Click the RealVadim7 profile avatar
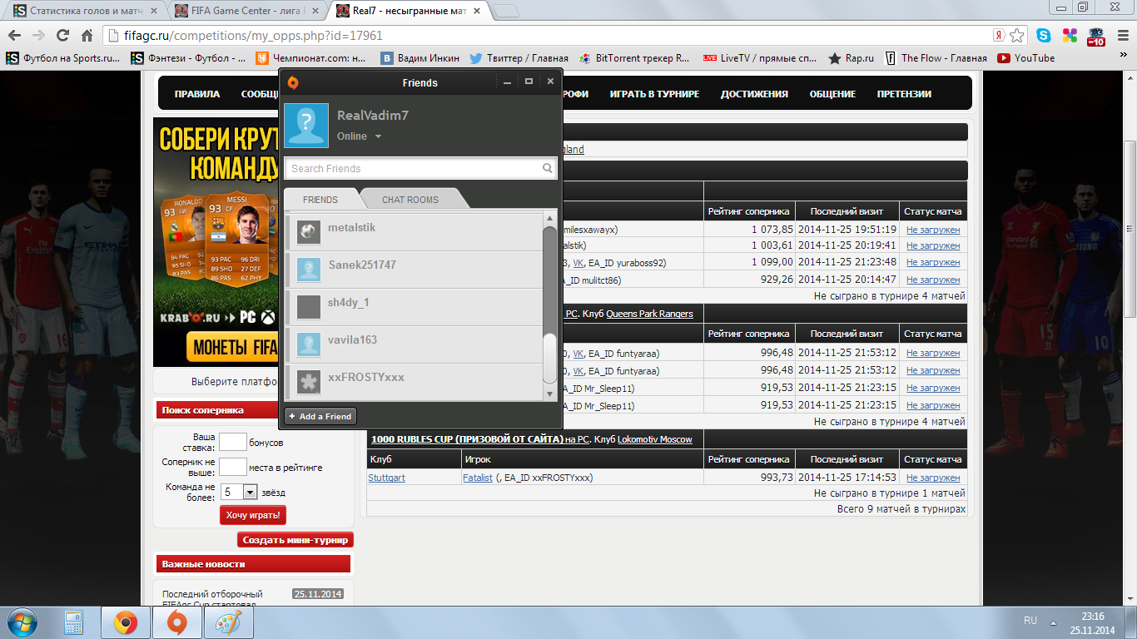Screen dimensions: 1137x639 306,126
